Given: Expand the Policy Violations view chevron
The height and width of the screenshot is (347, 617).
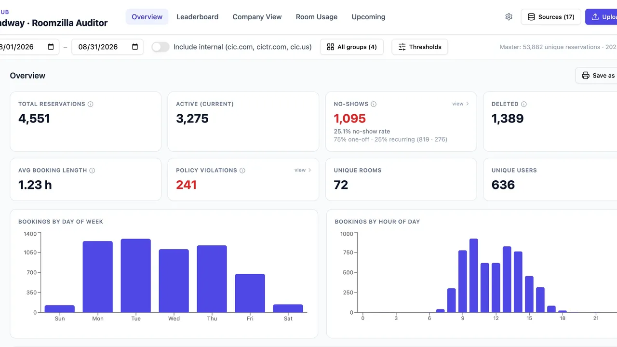Looking at the screenshot, I should point(309,170).
